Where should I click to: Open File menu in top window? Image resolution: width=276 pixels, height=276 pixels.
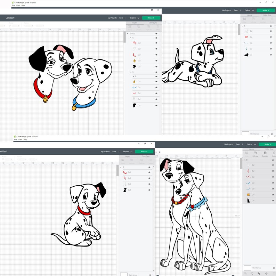(13, 6)
